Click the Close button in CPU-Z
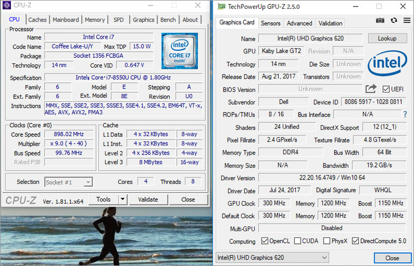This screenshot has height=266, width=414. (188, 199)
